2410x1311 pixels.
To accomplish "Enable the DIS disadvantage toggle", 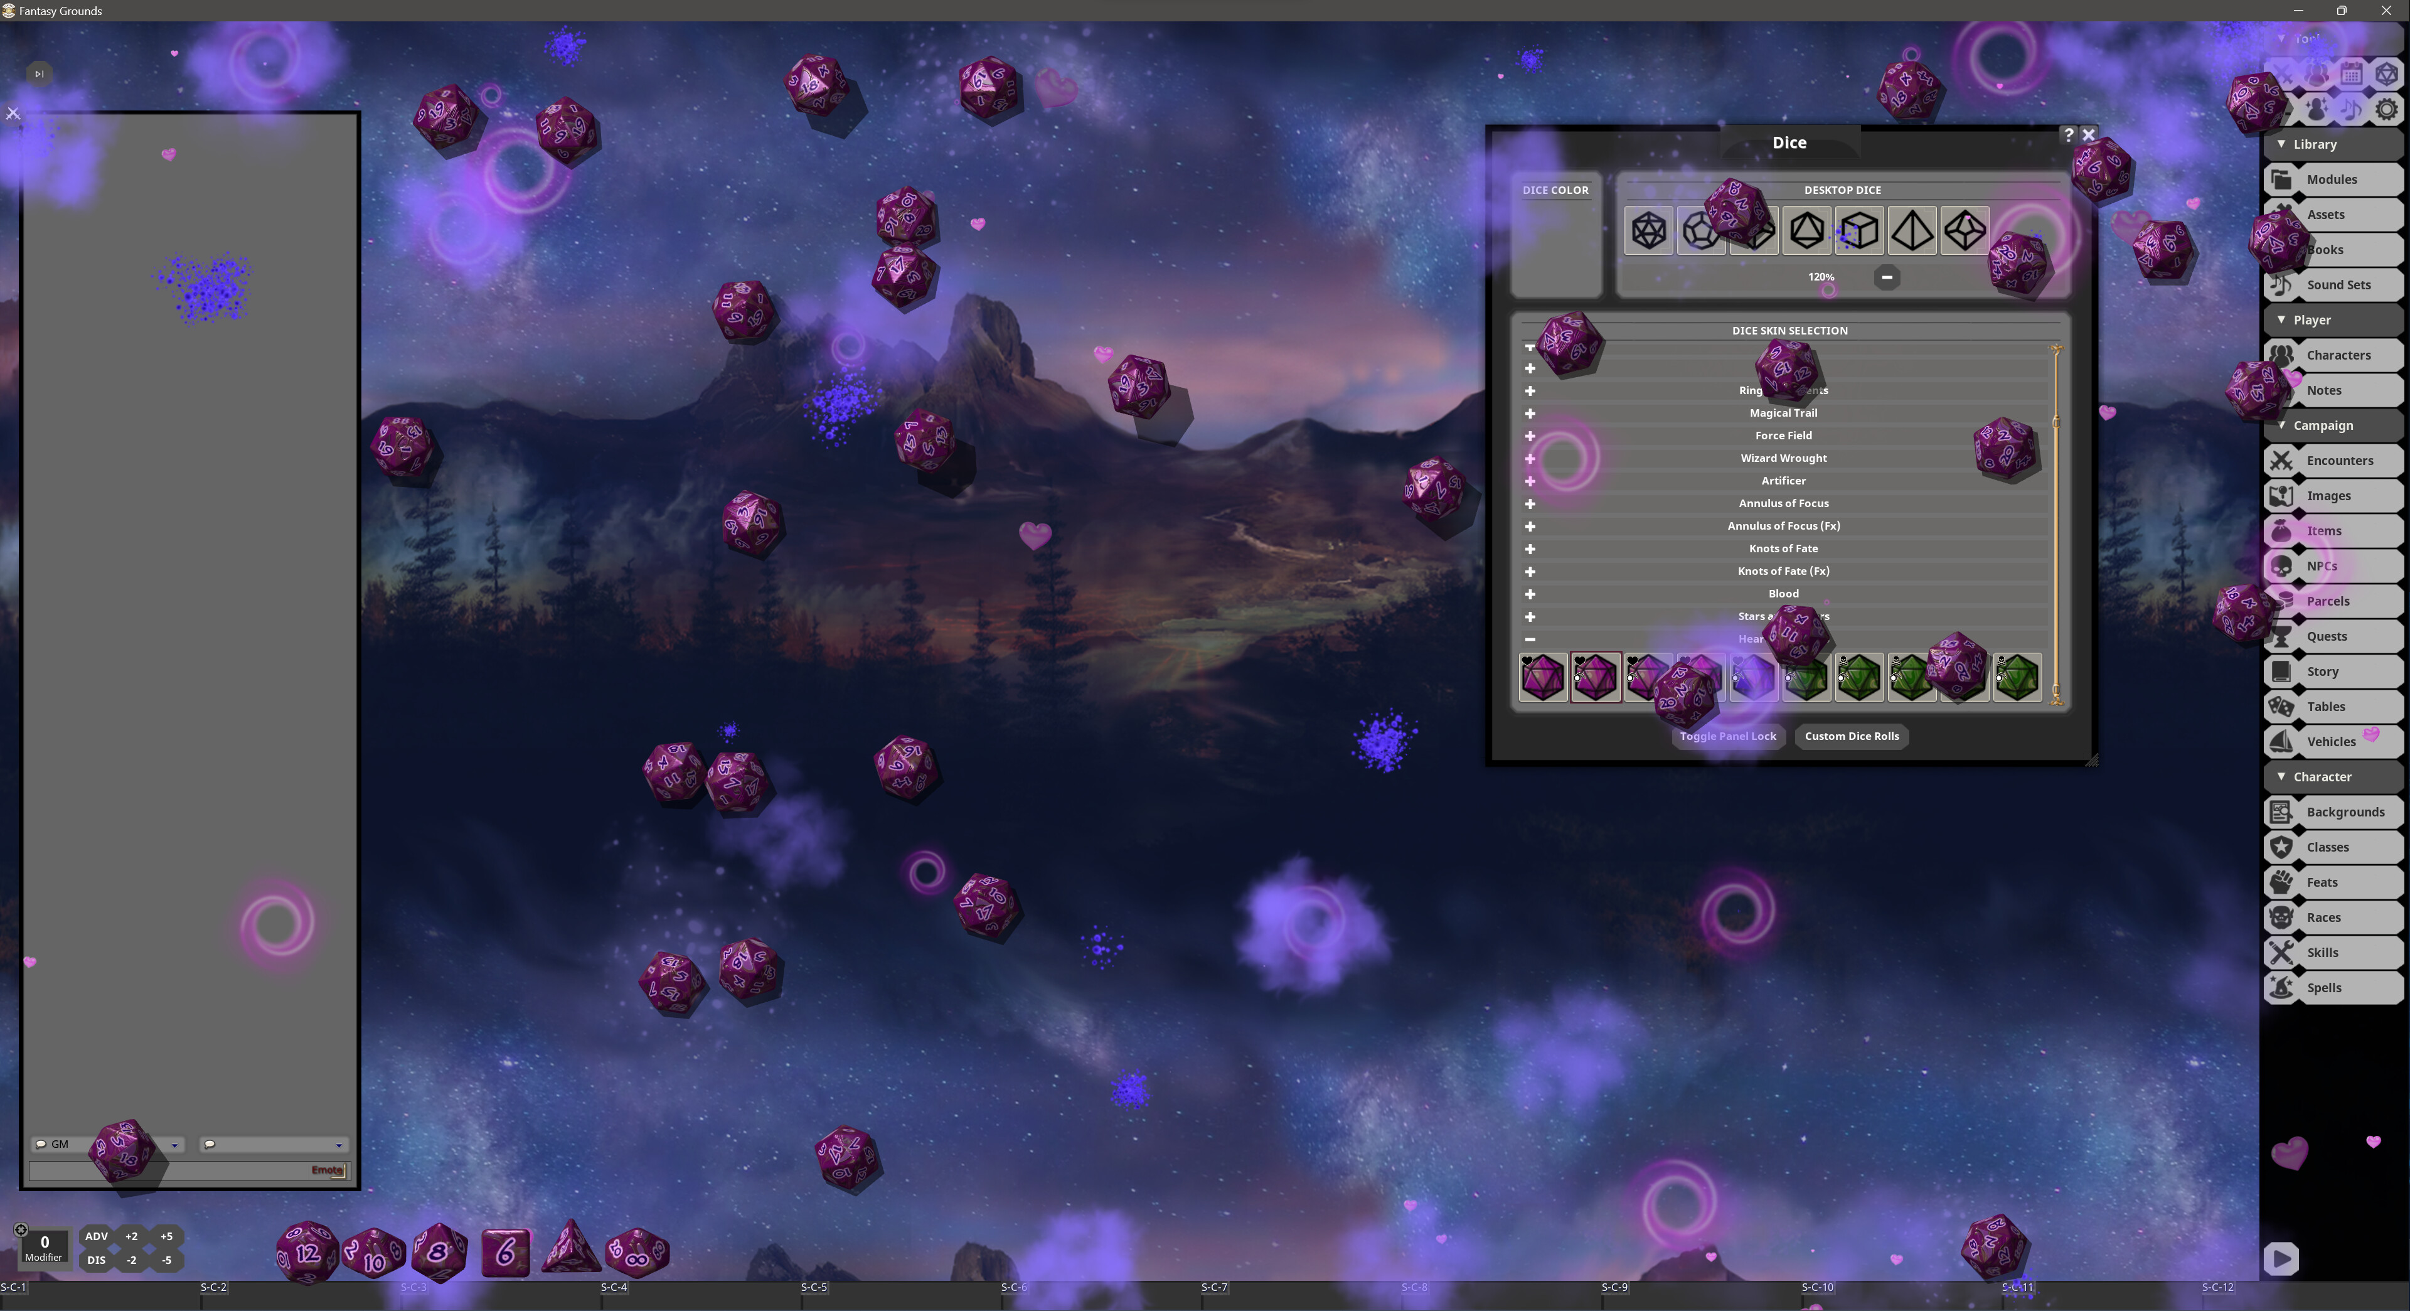I will (x=97, y=1260).
